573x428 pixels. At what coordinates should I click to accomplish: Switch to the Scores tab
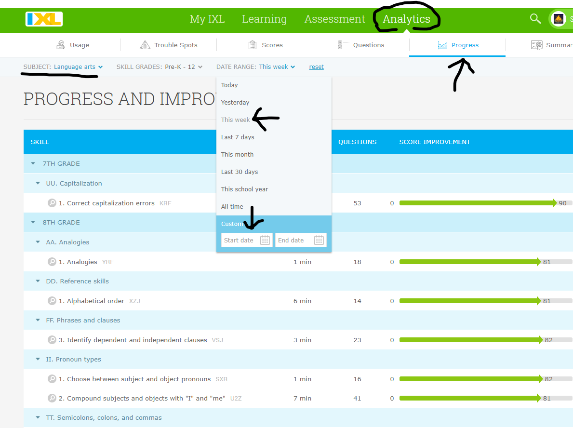(x=266, y=45)
